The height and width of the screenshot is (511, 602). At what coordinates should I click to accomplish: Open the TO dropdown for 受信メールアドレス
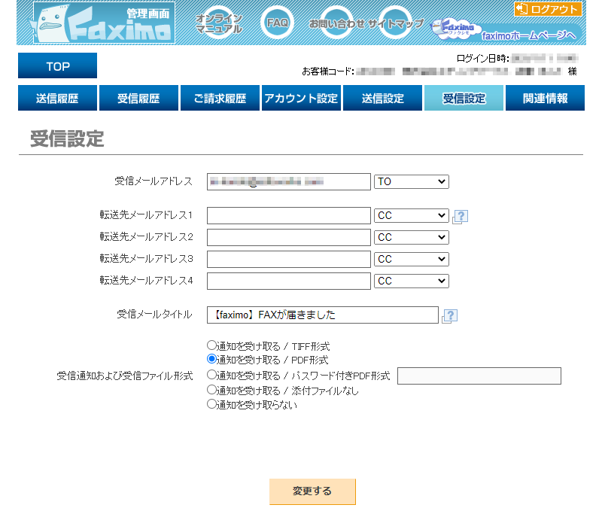[x=411, y=181]
